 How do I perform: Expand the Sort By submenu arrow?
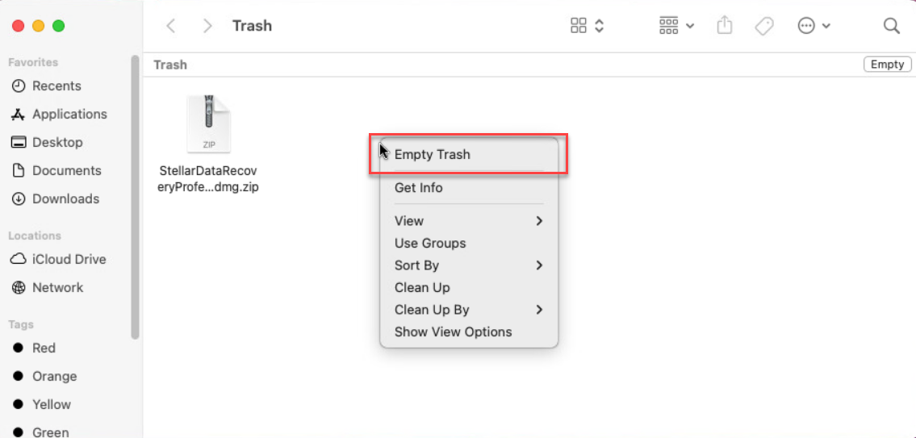tap(539, 265)
